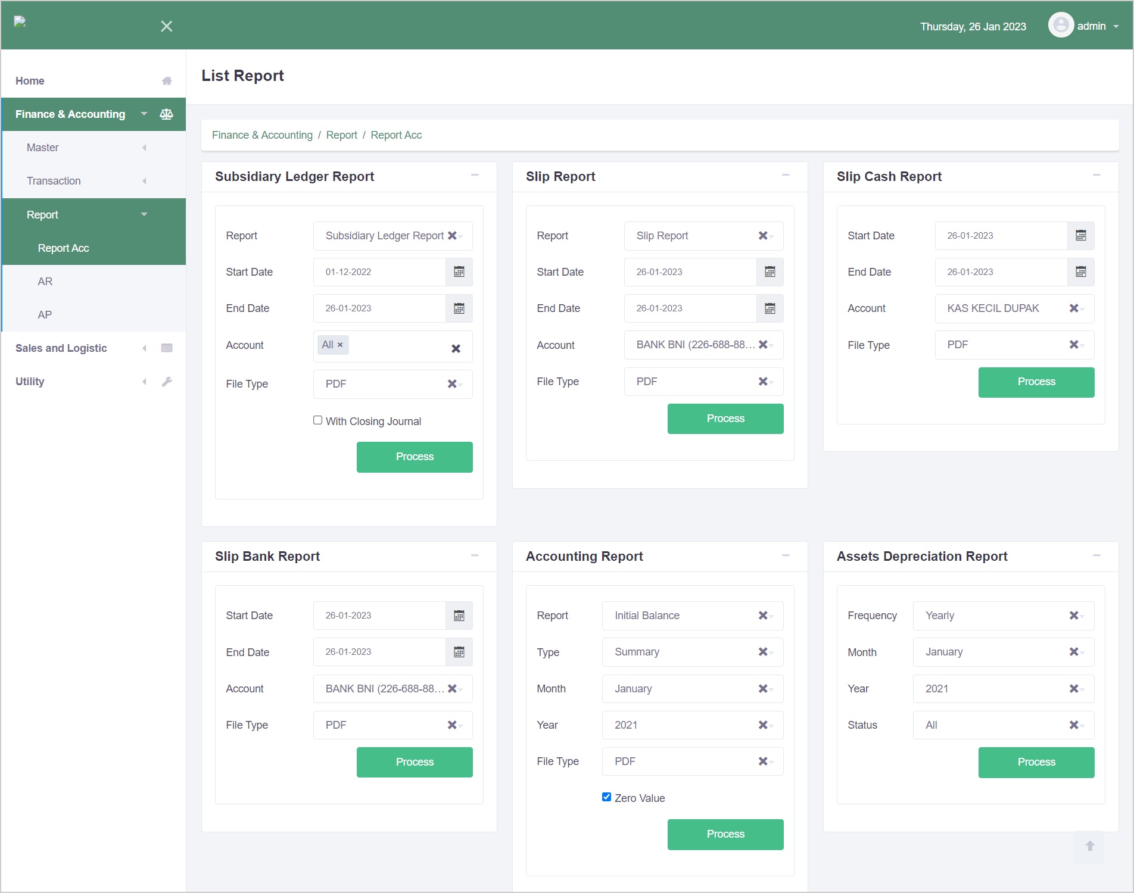Open calendar for Subsidiary Ledger Start Date
The height and width of the screenshot is (893, 1134).
(459, 272)
